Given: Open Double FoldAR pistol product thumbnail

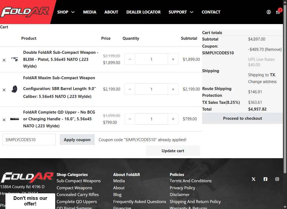Looking at the screenshot, I should click(x=14, y=59).
